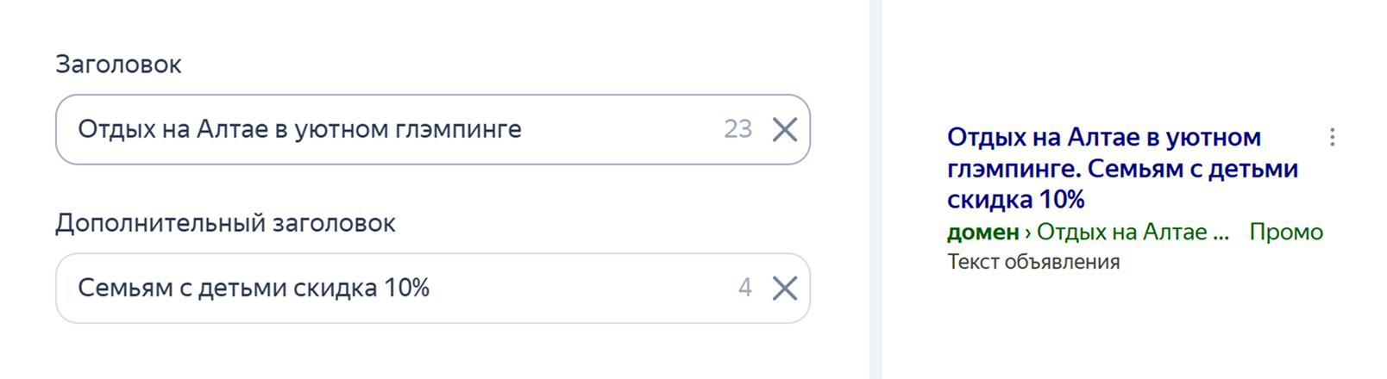The width and height of the screenshot is (1387, 379).
Task: Click the character counter showing 4
Action: [x=744, y=288]
